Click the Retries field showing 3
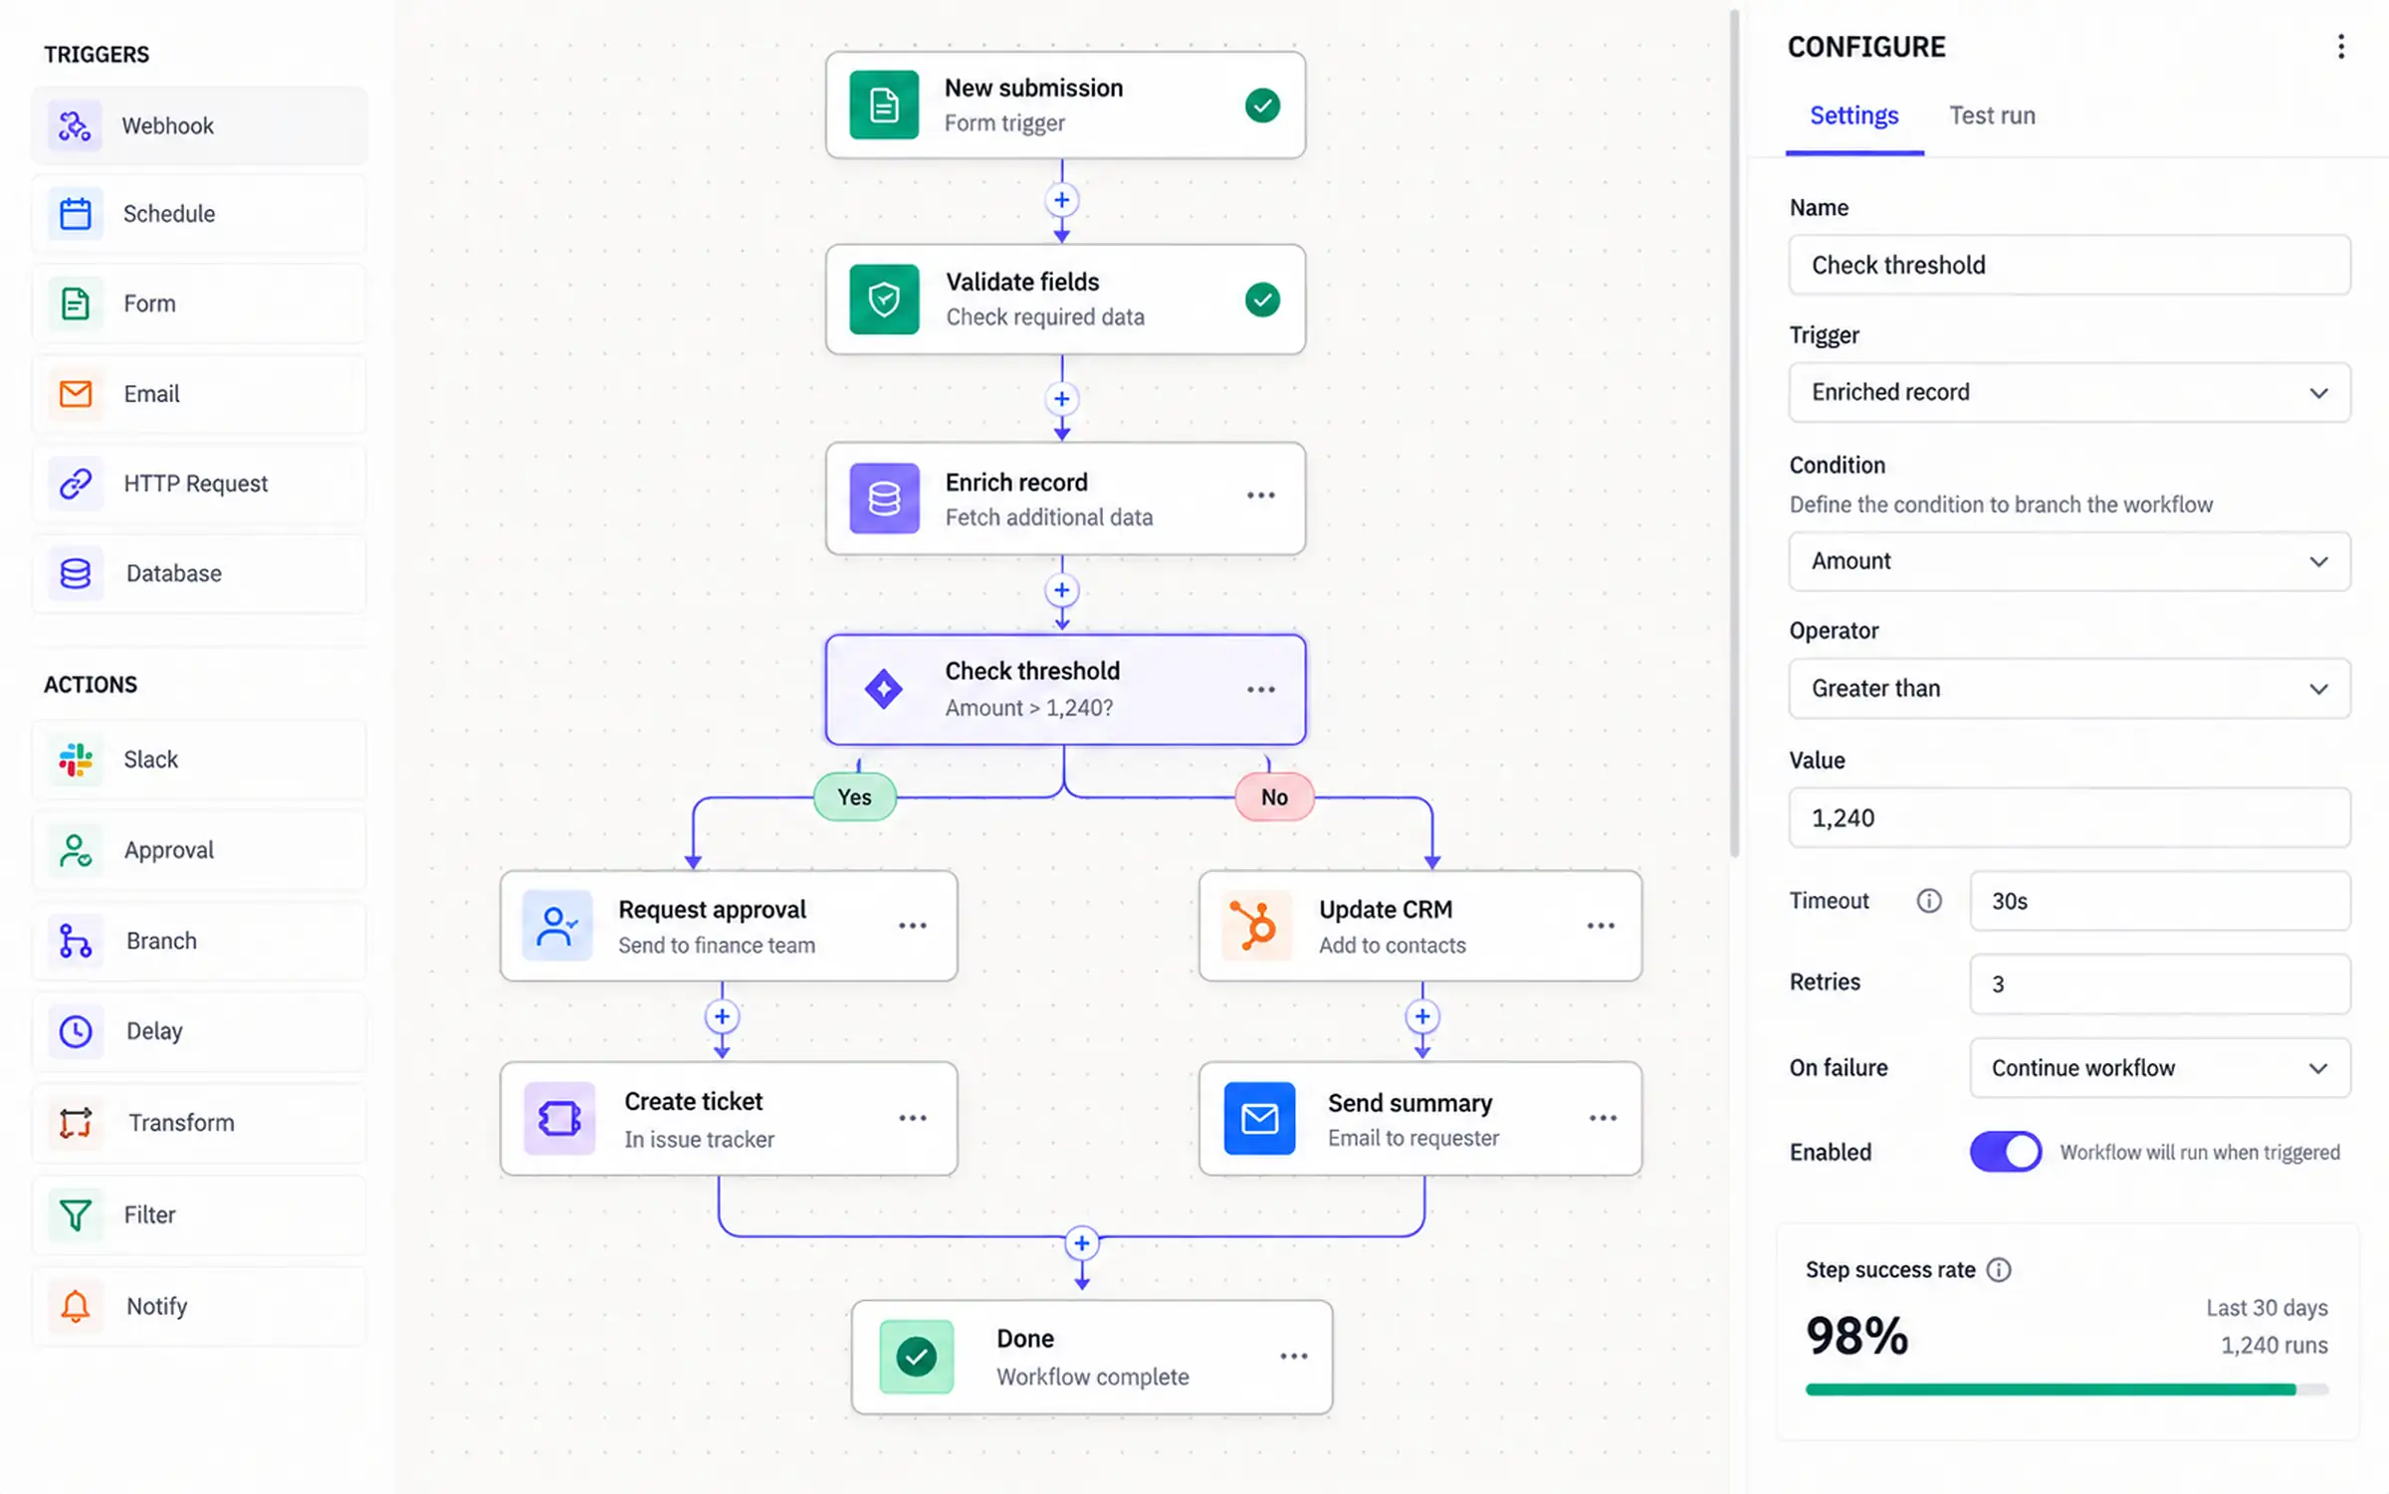Screen dimensions: 2389x1494 (2160, 984)
